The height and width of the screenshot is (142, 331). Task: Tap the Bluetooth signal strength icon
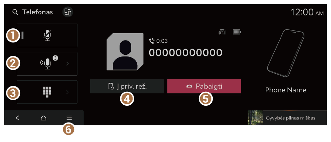222,32
